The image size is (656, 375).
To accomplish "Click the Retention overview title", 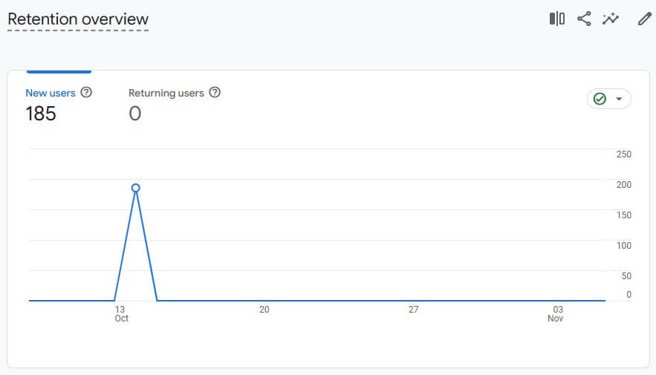I will pyautogui.click(x=78, y=19).
